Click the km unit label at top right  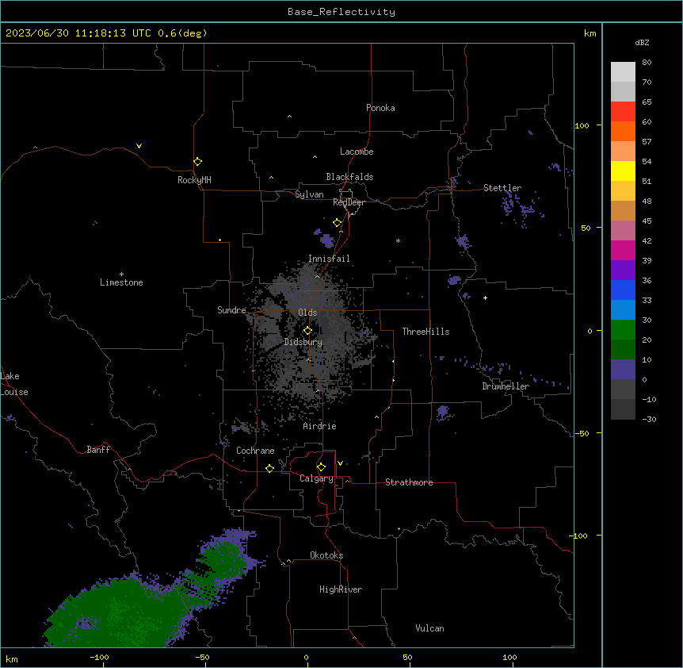[x=590, y=33]
